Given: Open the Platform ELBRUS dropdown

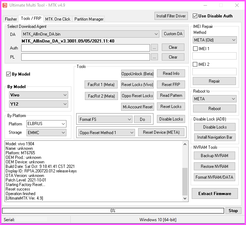Looking at the screenshot, I should click(46, 124).
